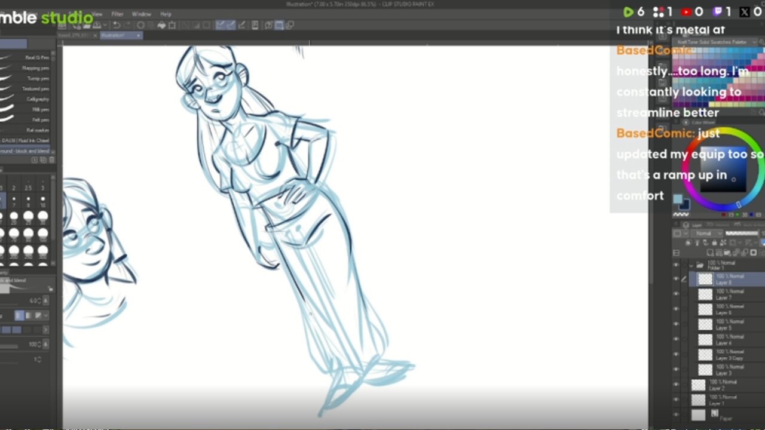Image resolution: width=765 pixels, height=430 pixels.
Task: Hide the Paper layer using its eye icon
Action: pyautogui.click(x=676, y=414)
